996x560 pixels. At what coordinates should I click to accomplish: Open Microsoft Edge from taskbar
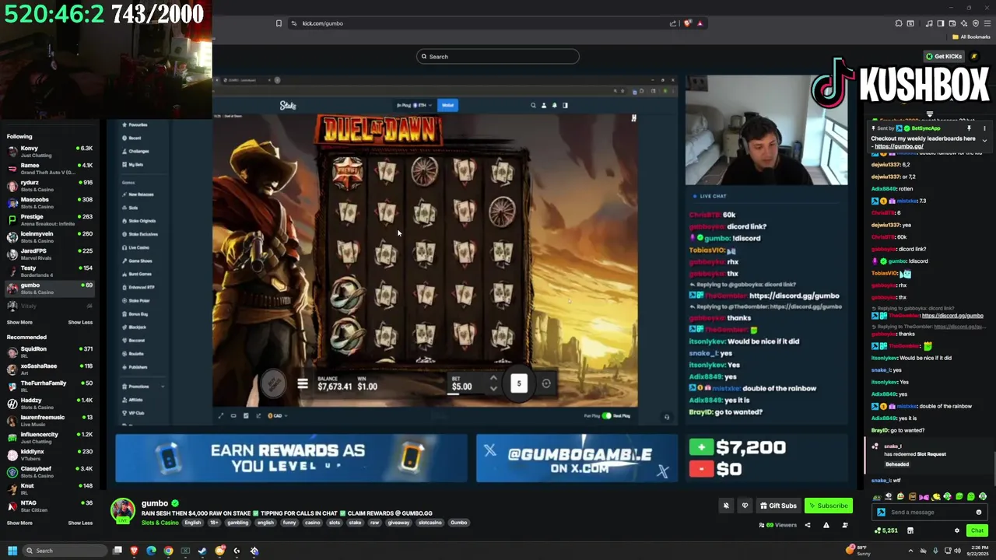coord(151,551)
